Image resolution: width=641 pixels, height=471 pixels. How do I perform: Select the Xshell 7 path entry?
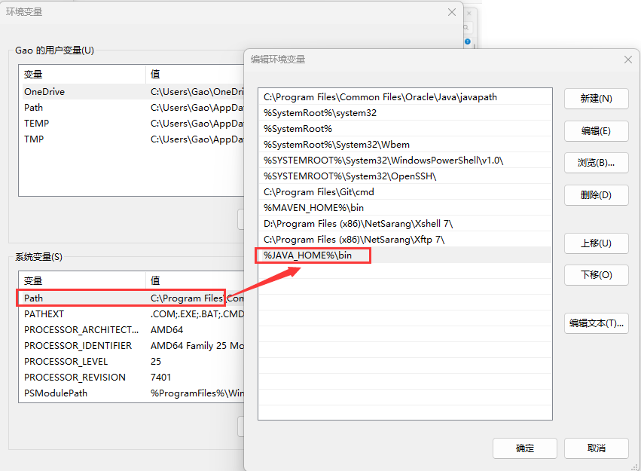click(x=359, y=224)
